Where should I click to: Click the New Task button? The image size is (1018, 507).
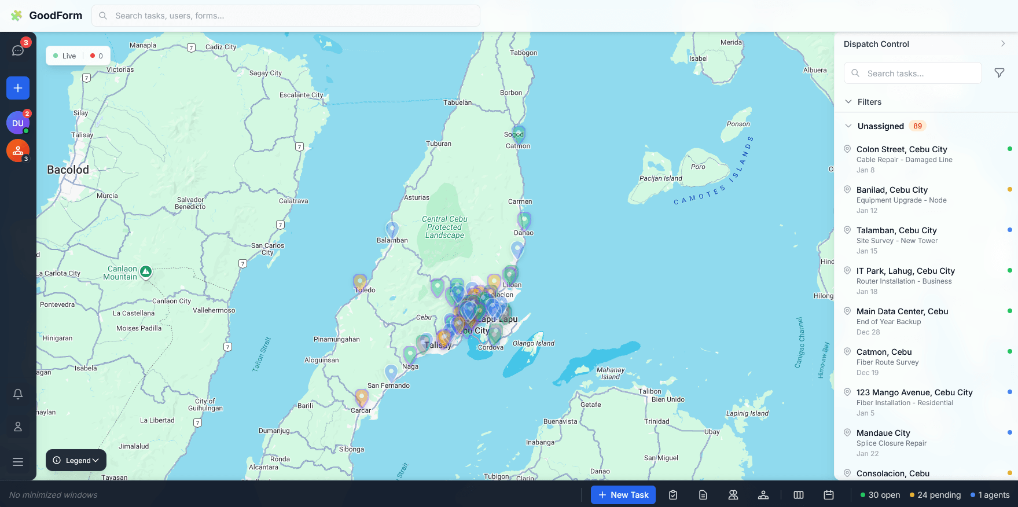tap(623, 495)
